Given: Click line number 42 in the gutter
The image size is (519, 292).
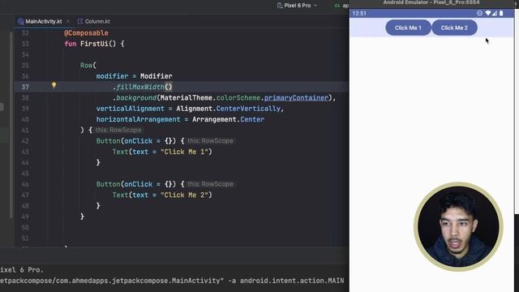Looking at the screenshot, I should click(25, 141).
